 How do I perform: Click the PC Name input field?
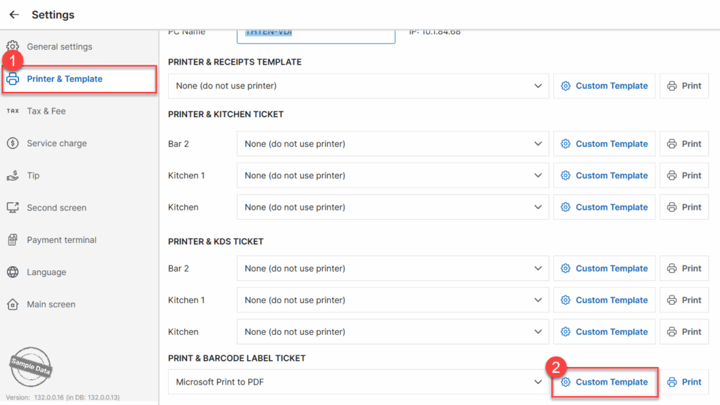316,34
